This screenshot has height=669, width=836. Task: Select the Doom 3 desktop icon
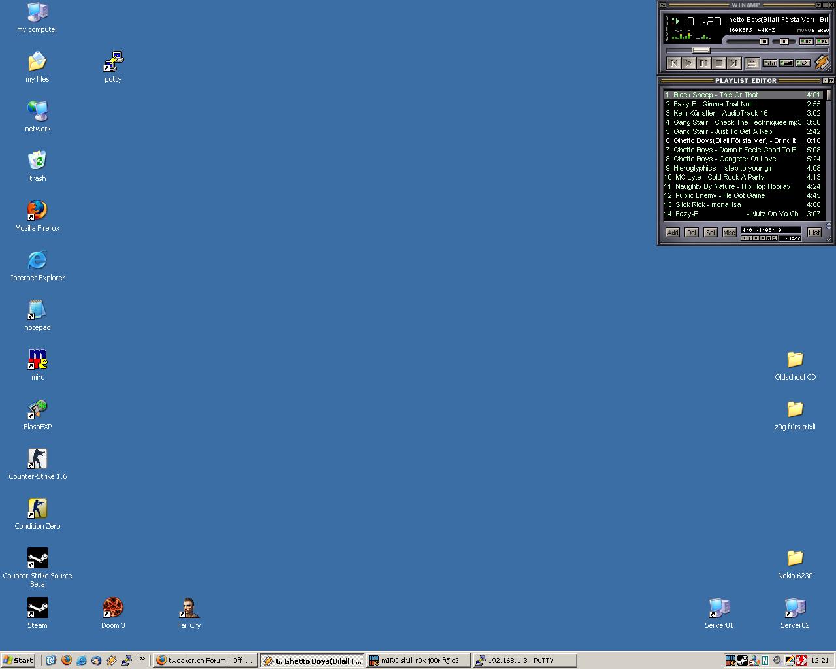[113, 608]
